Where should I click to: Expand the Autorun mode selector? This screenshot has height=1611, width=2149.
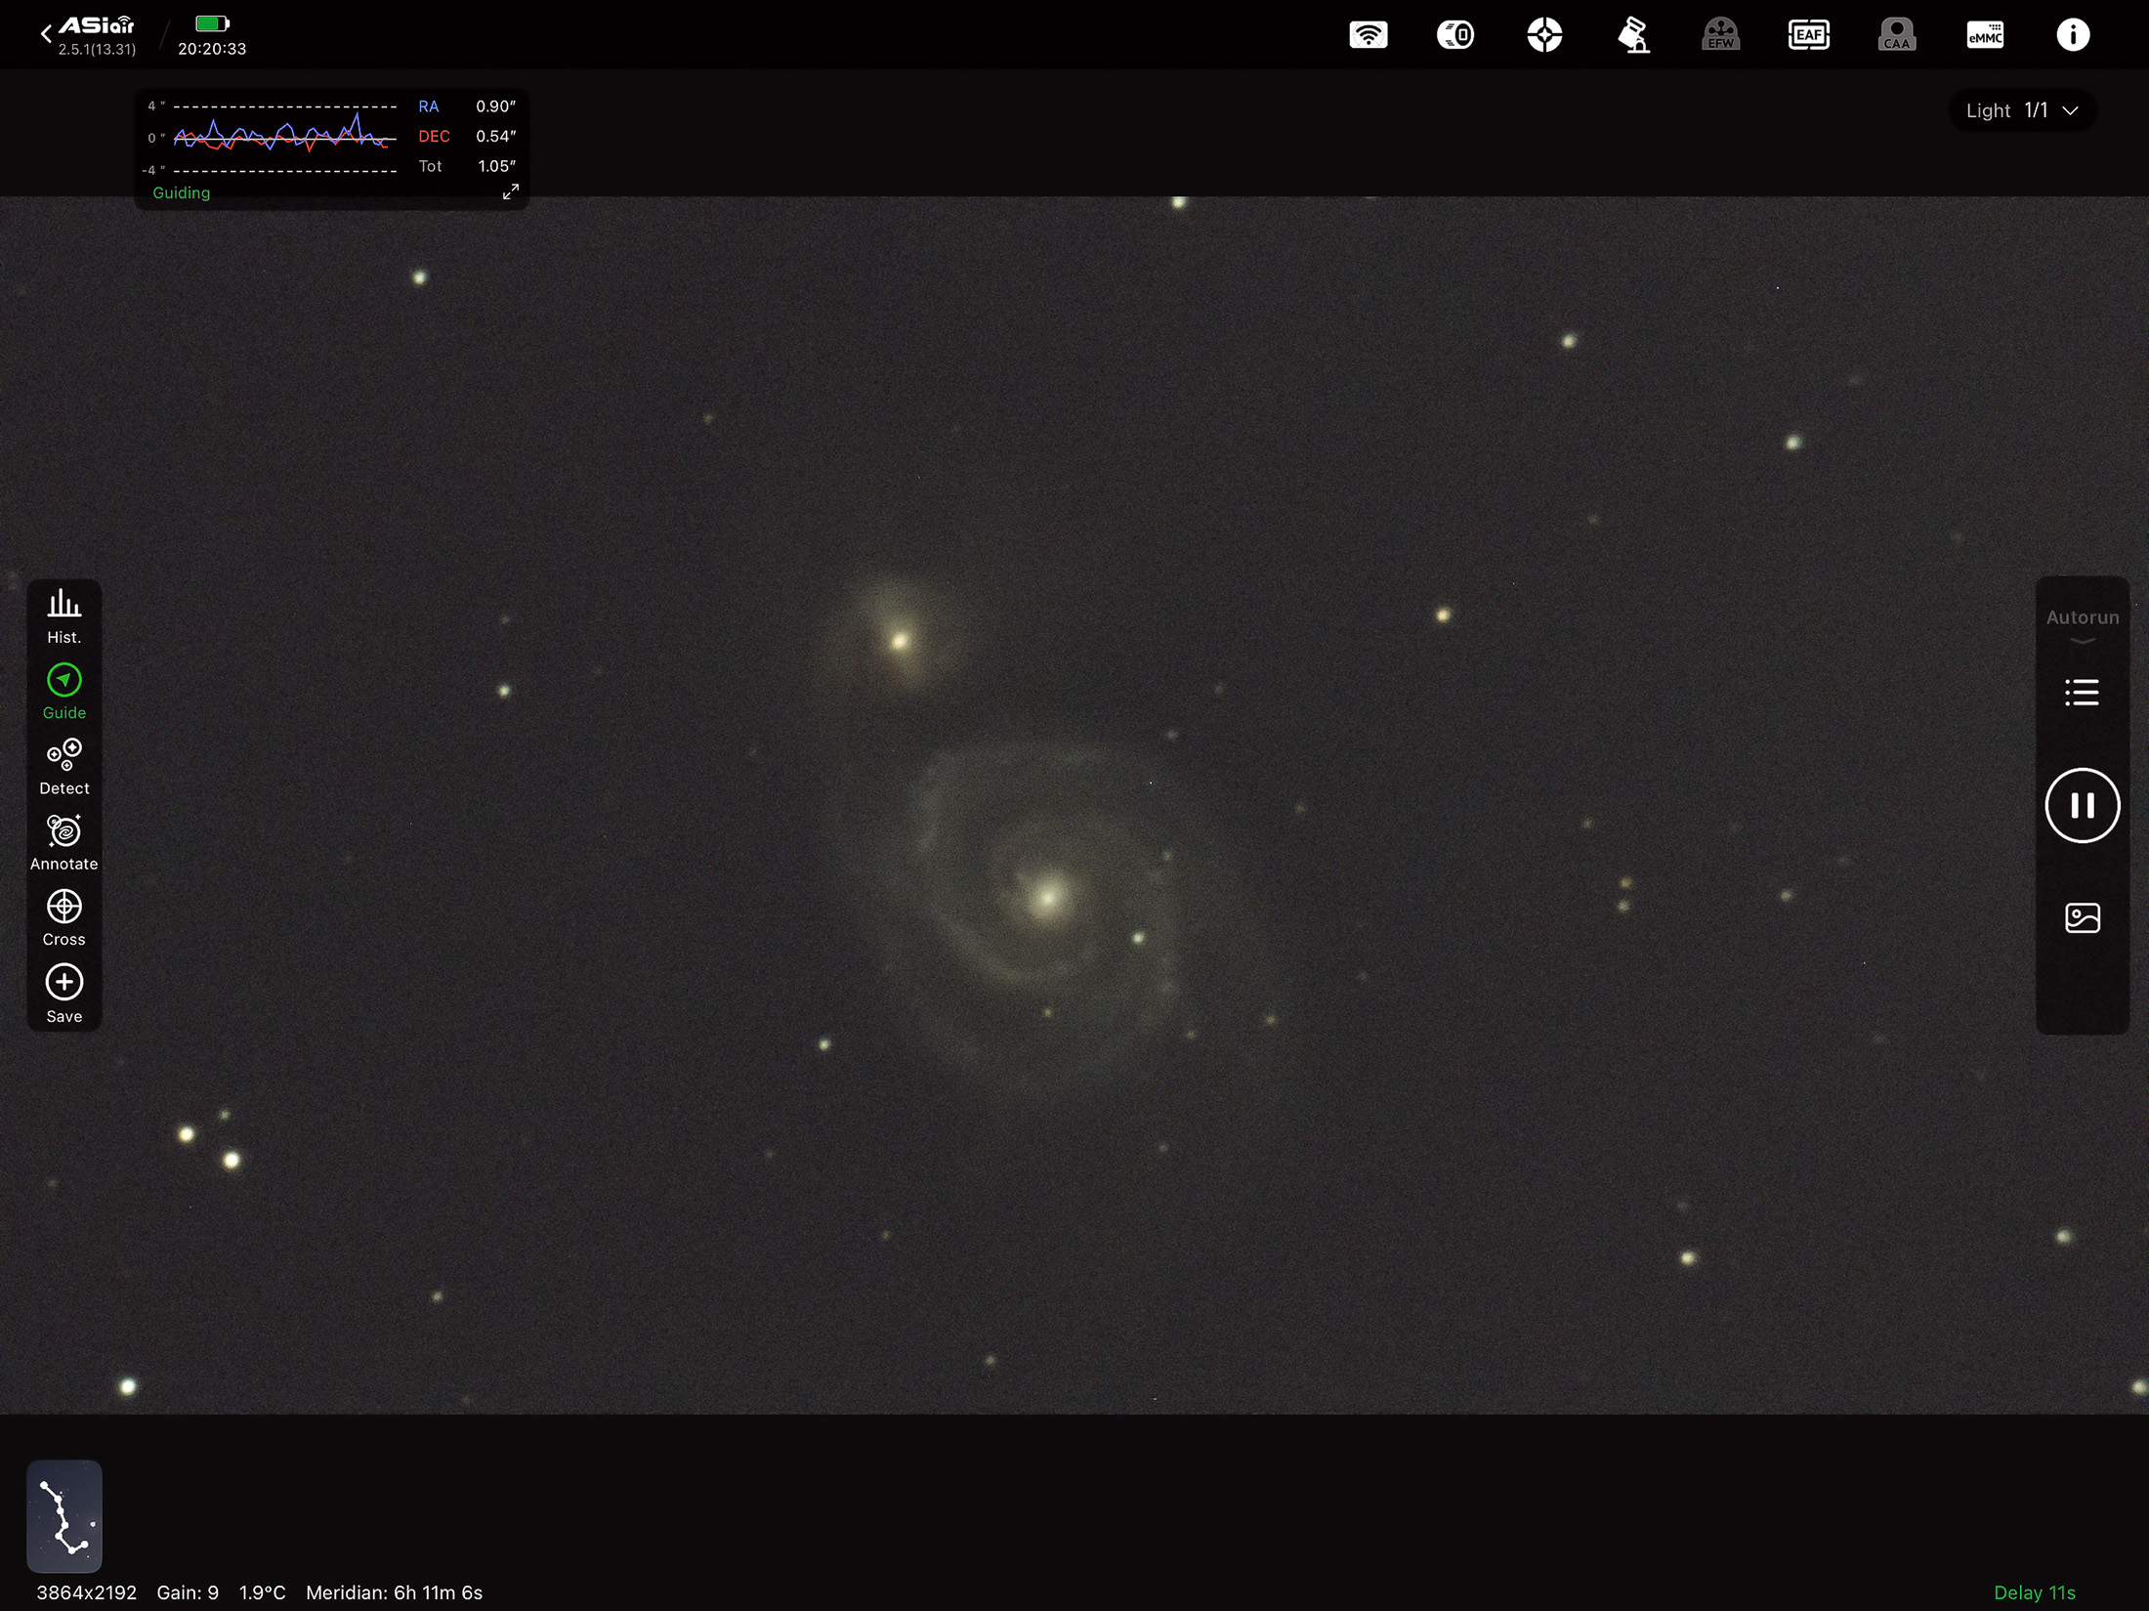[2082, 624]
